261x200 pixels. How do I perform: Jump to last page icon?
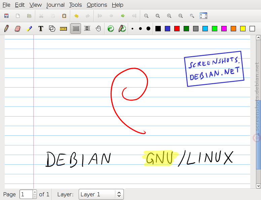coord(134,16)
